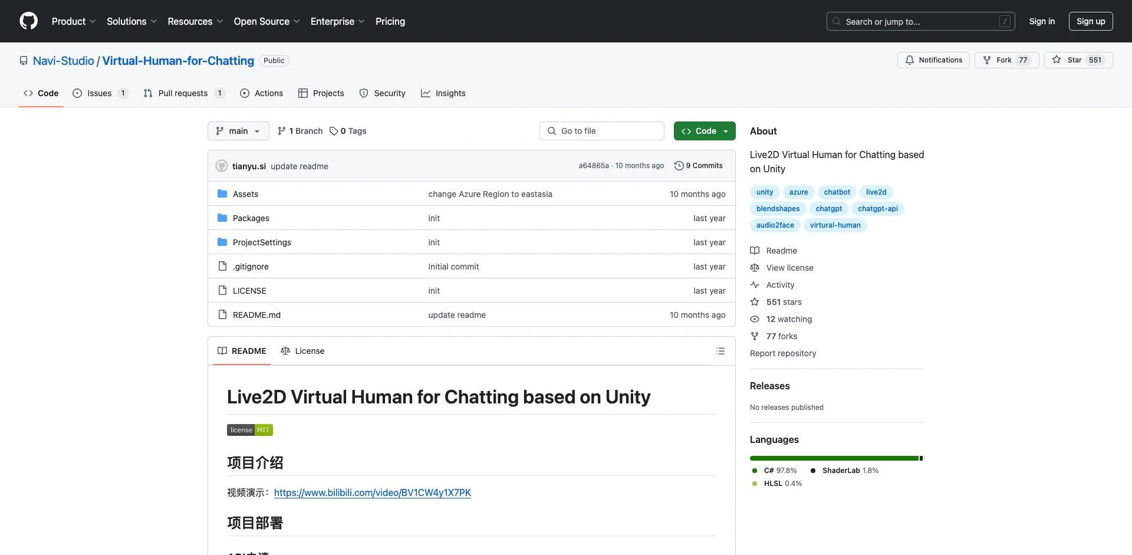Click the Star icon
The image size is (1132, 555).
(1057, 60)
